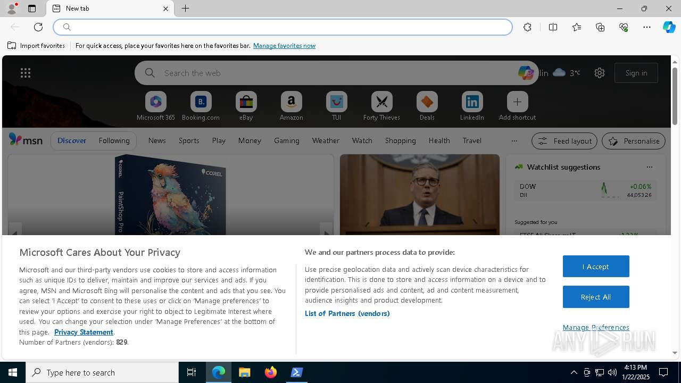Open the Extensions puzzle icon
The image size is (681, 383).
[x=527, y=27]
